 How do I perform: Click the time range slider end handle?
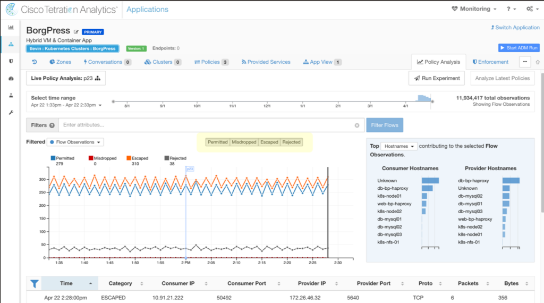pyautogui.click(x=432, y=102)
